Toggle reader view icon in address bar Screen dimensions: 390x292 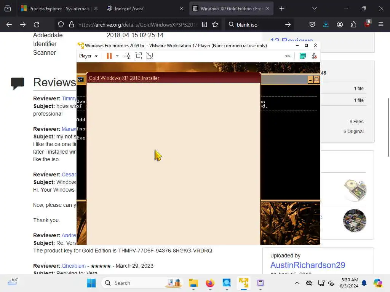(x=205, y=25)
